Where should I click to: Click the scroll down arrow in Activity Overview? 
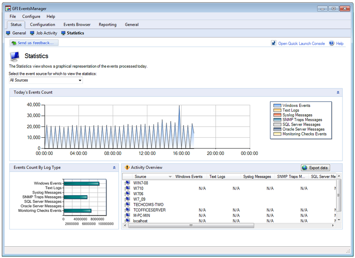(339, 220)
